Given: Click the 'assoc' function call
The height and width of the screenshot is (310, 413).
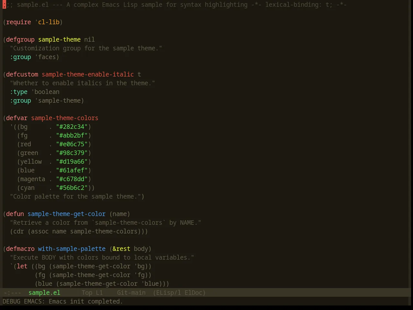Looking at the screenshot, I should 40,231.
